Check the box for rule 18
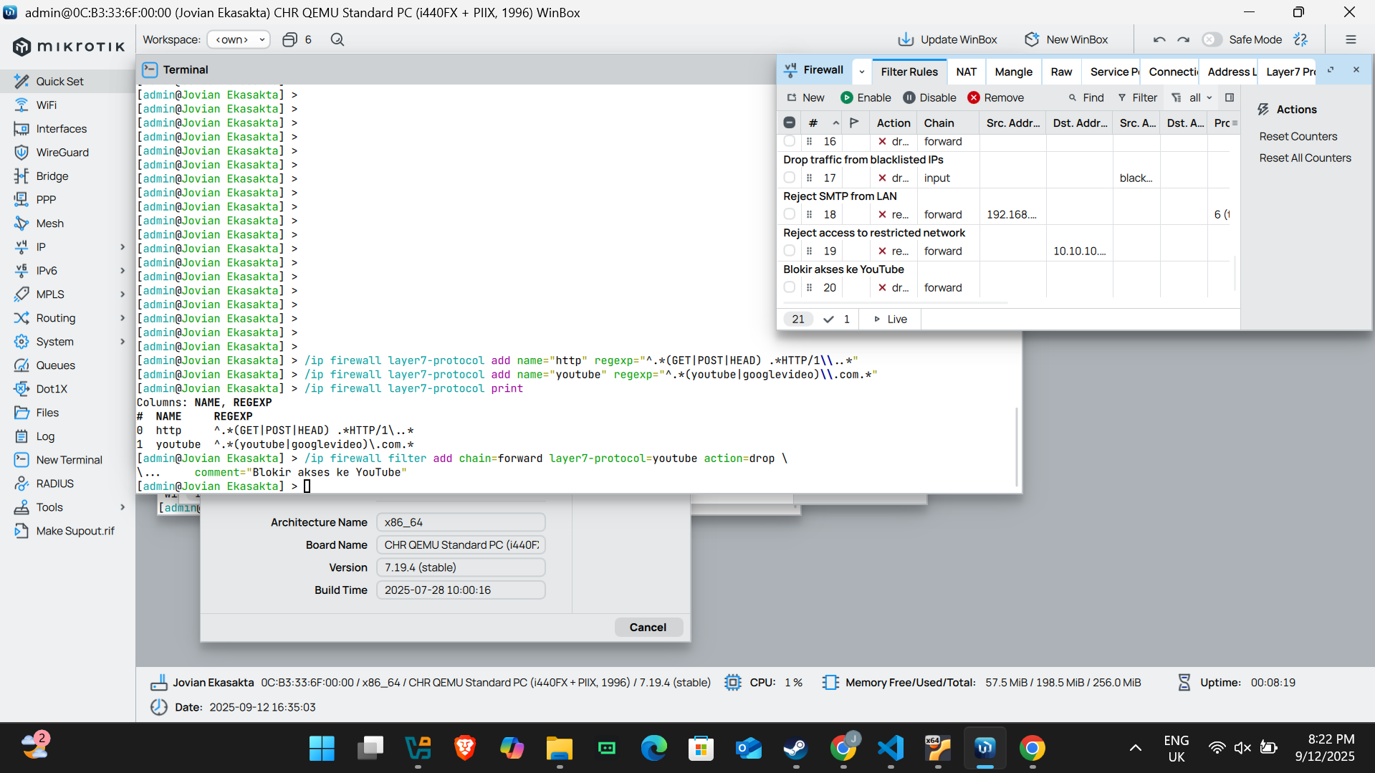This screenshot has width=1375, height=773. [x=790, y=214]
